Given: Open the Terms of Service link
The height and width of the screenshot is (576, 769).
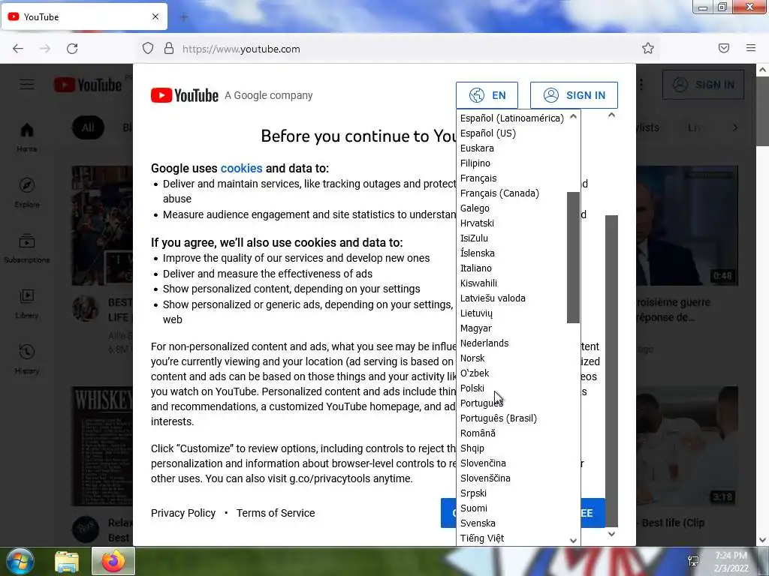Looking at the screenshot, I should [x=276, y=513].
